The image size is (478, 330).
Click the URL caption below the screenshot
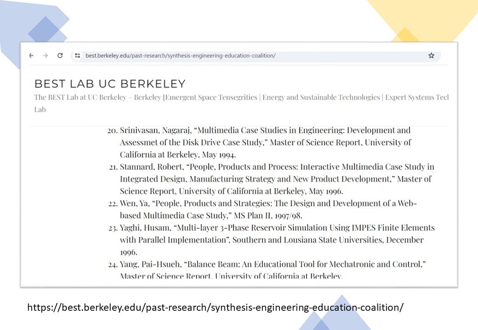coord(215,308)
